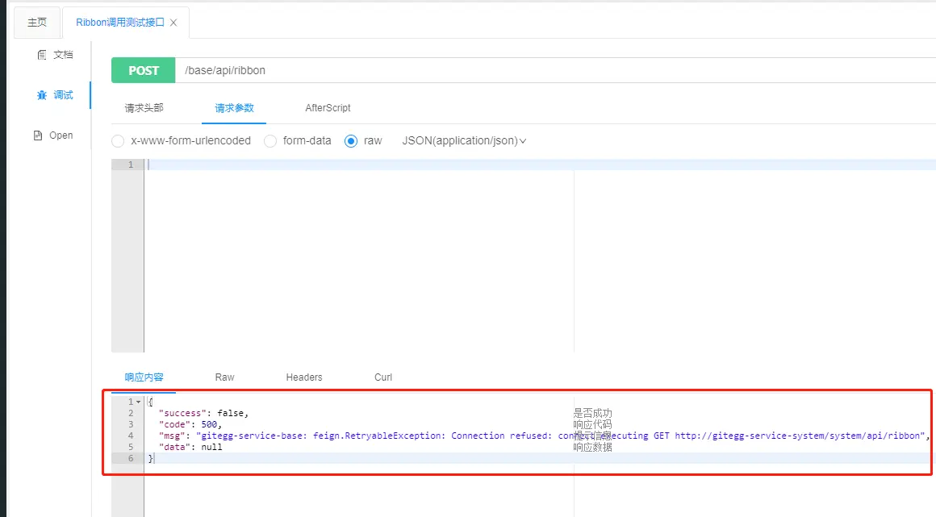Click the "code": 500 response line
This screenshot has height=517, width=936.
tap(190, 424)
